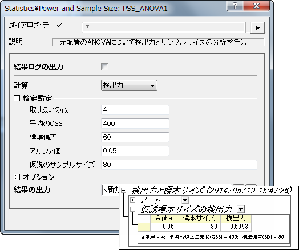Click the 平均のCSS input field

point(135,124)
